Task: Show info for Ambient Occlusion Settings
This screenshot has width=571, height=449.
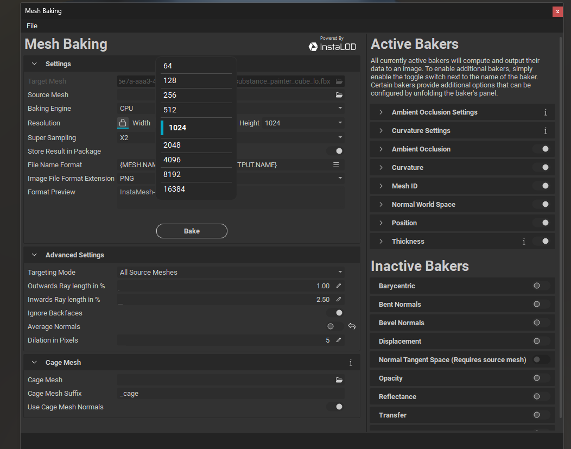Action: click(x=545, y=112)
